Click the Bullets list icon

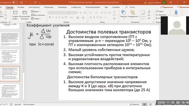point(91,13)
